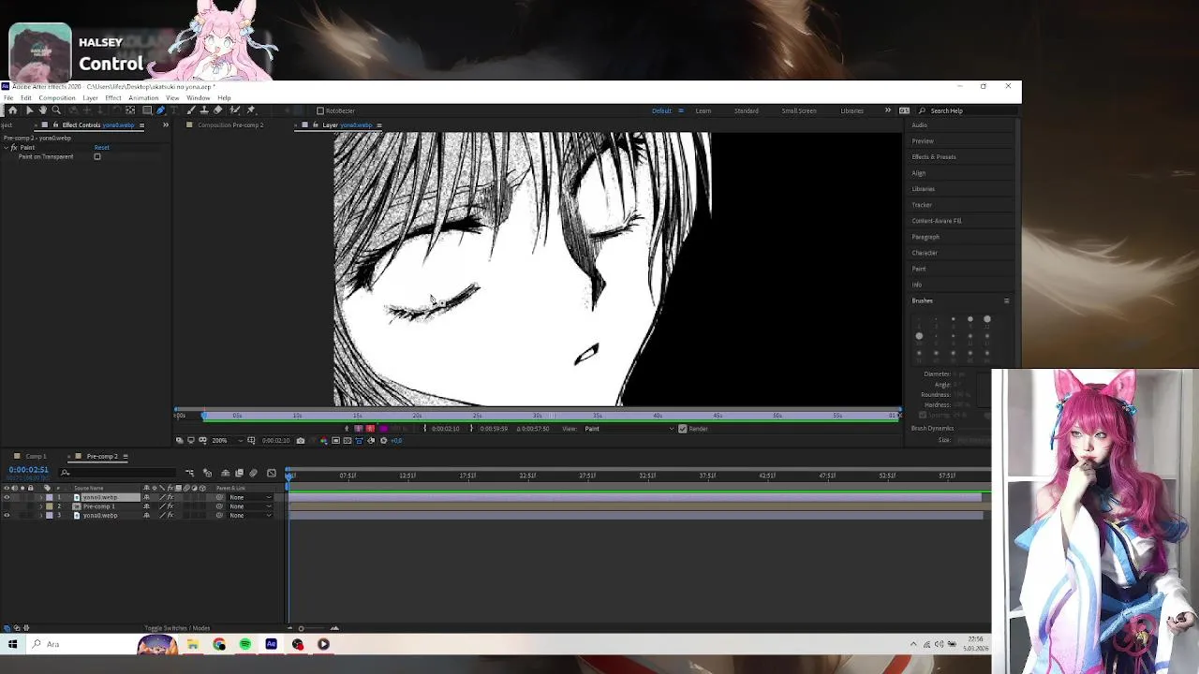The height and width of the screenshot is (674, 1199).
Task: Switch to the Standard workspace
Action: pyautogui.click(x=747, y=110)
